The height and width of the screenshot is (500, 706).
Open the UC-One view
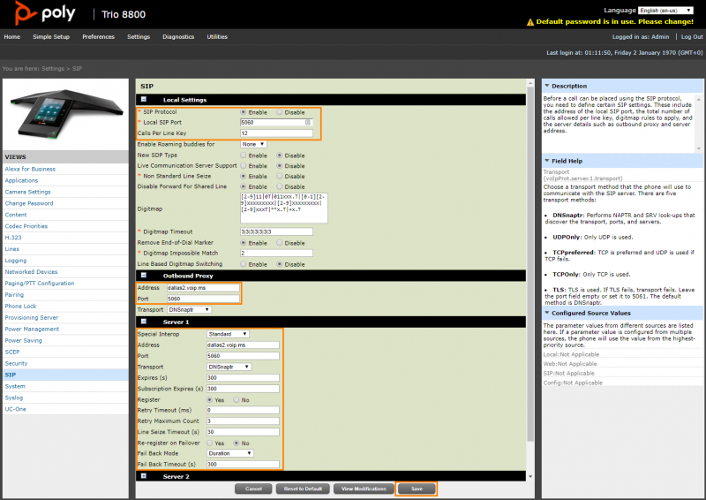click(x=16, y=409)
